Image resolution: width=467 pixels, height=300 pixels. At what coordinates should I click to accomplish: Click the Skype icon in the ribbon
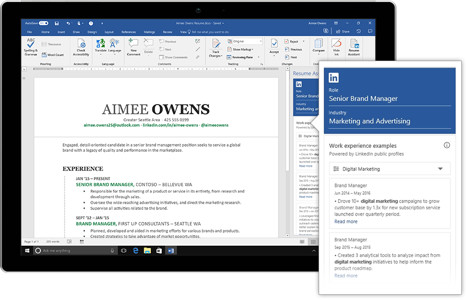pos(326,31)
